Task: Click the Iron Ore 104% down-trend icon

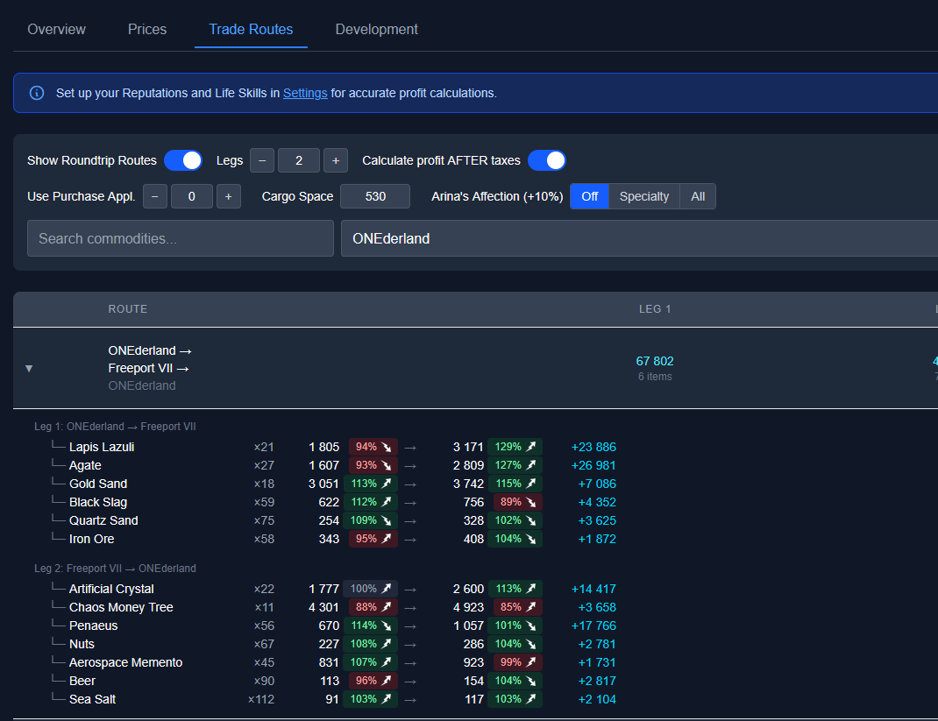Action: tap(530, 540)
